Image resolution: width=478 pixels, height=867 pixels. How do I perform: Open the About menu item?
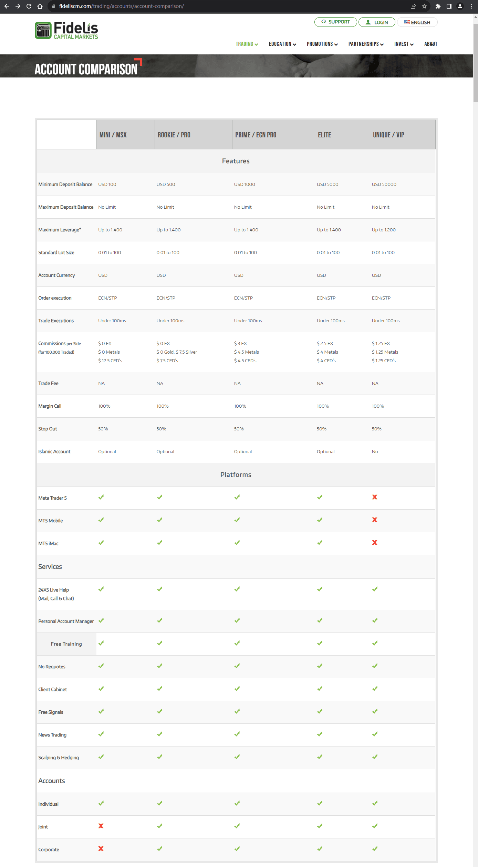coord(431,44)
